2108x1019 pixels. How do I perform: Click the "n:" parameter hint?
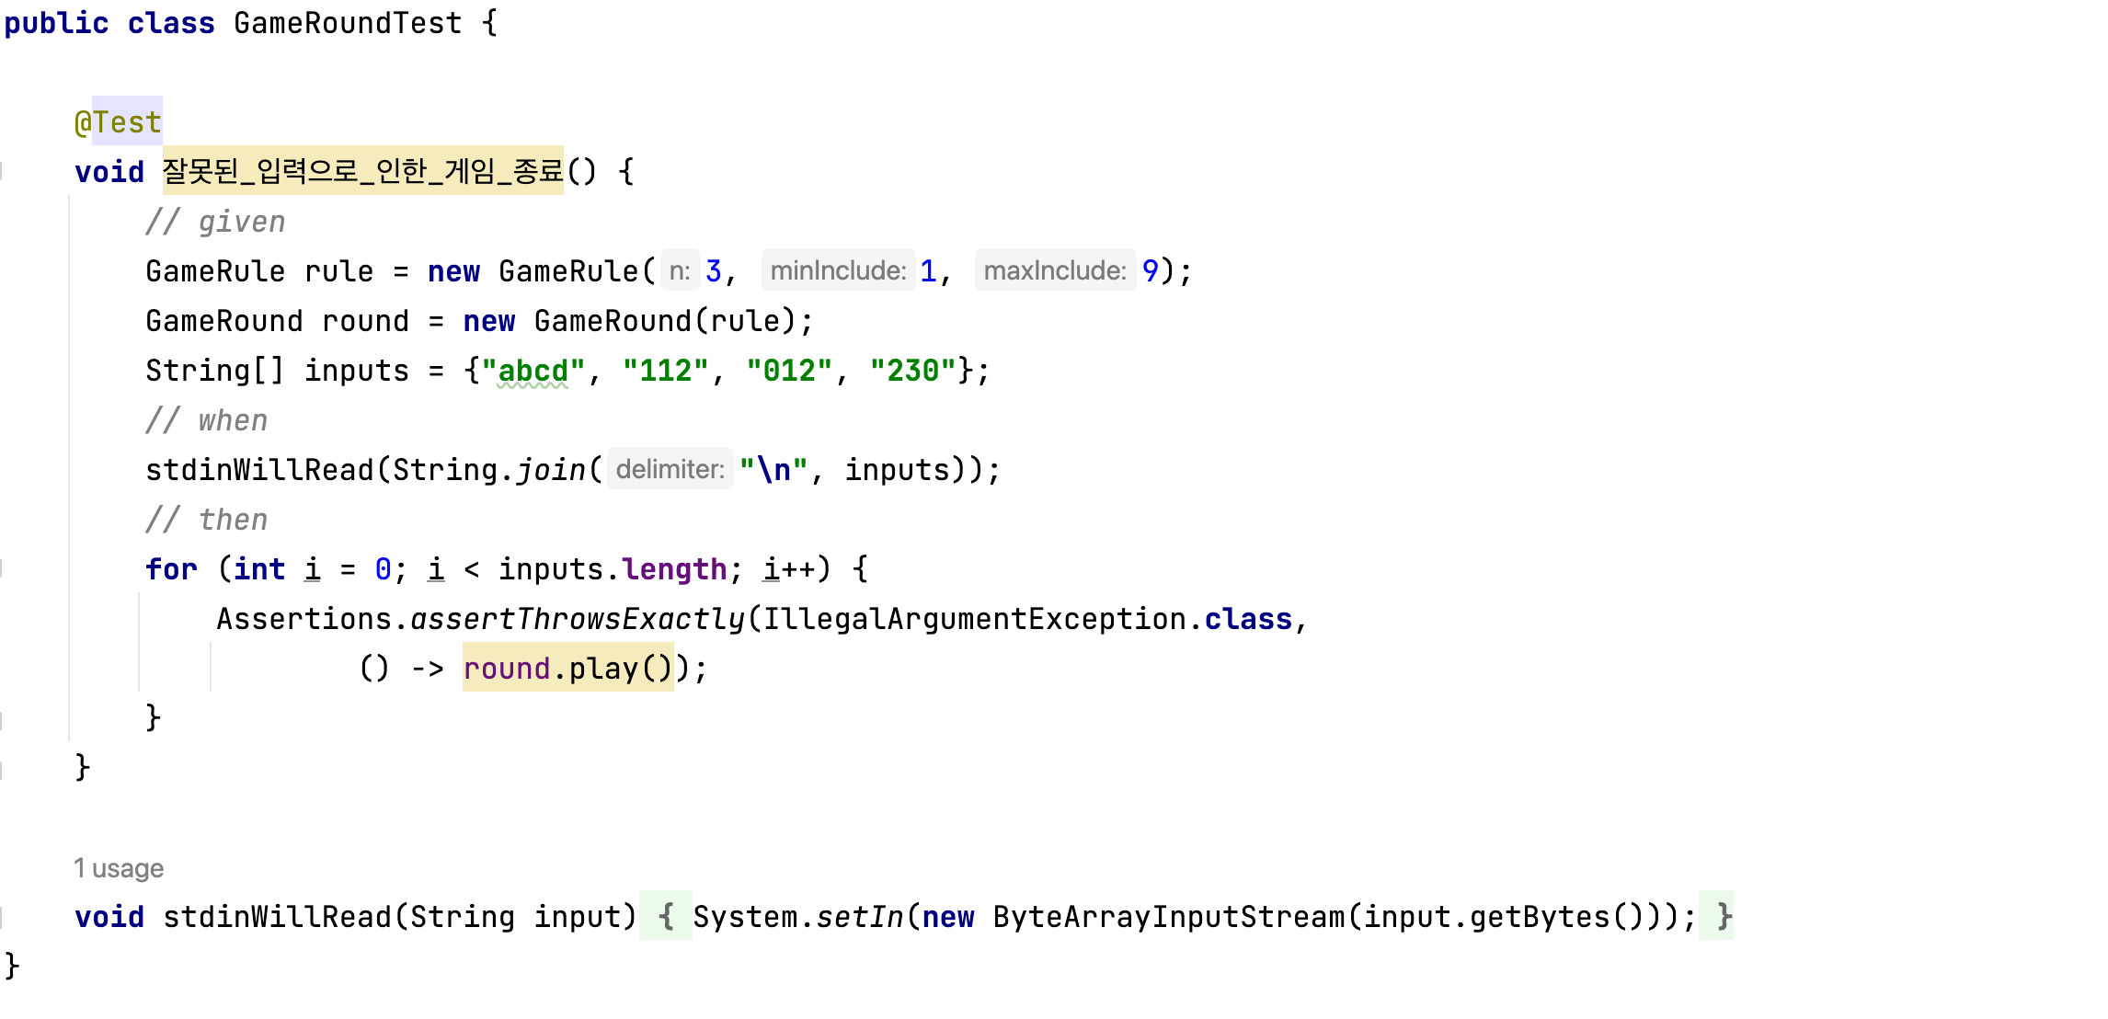coord(680,270)
